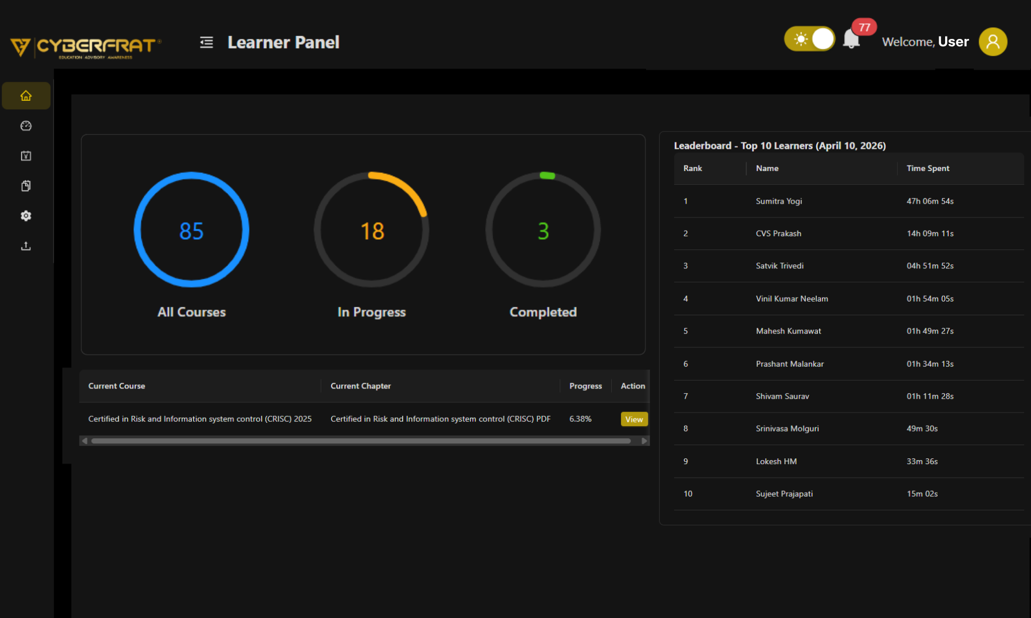Click the copy documents icon in sidebar

pyautogui.click(x=26, y=186)
